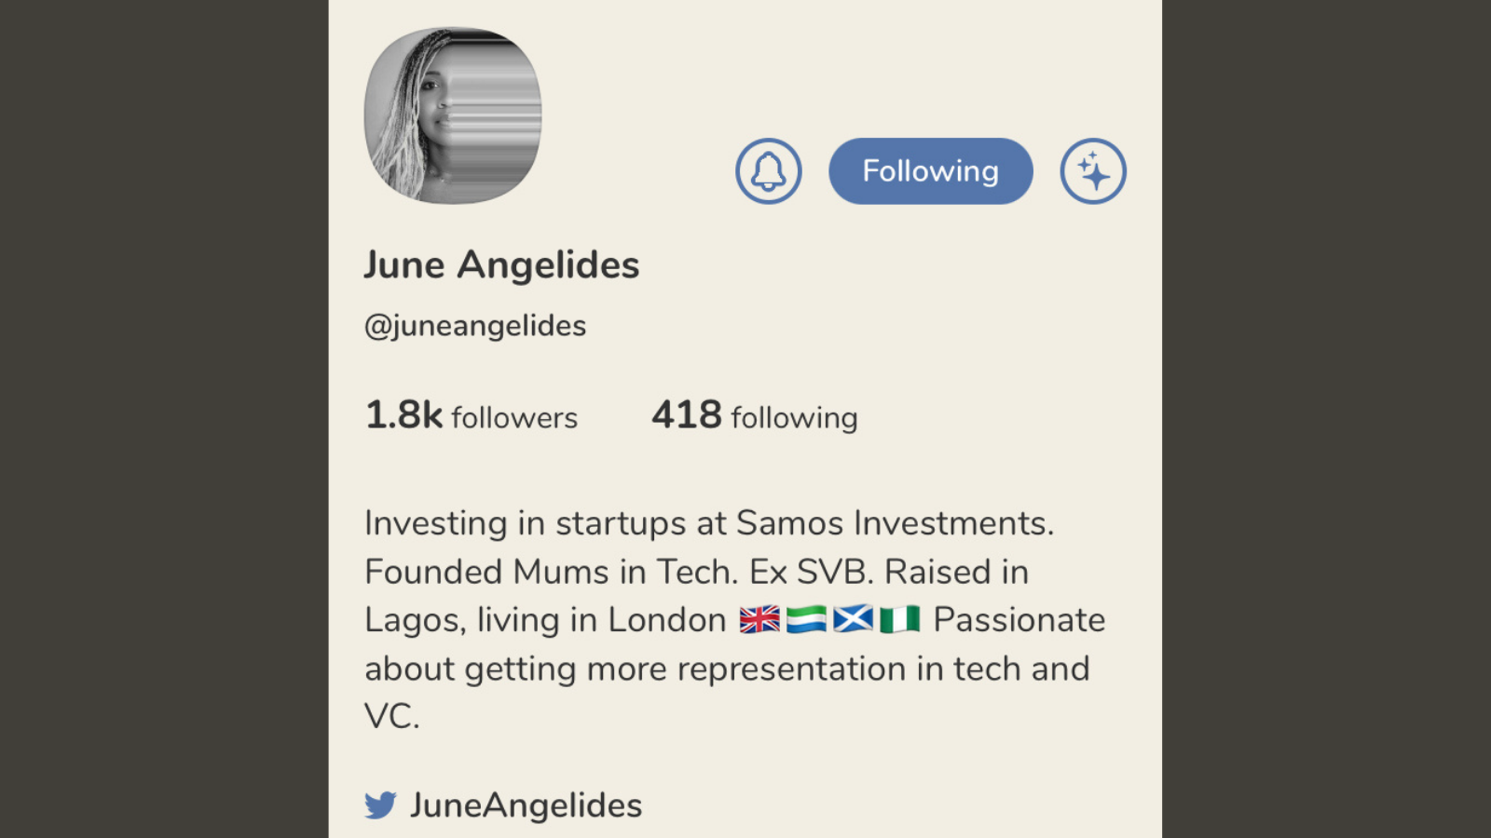Click the sparkles recommendations icon

click(x=1092, y=170)
